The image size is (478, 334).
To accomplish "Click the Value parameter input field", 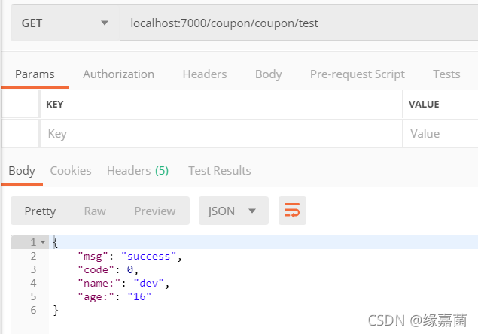I will coord(440,134).
